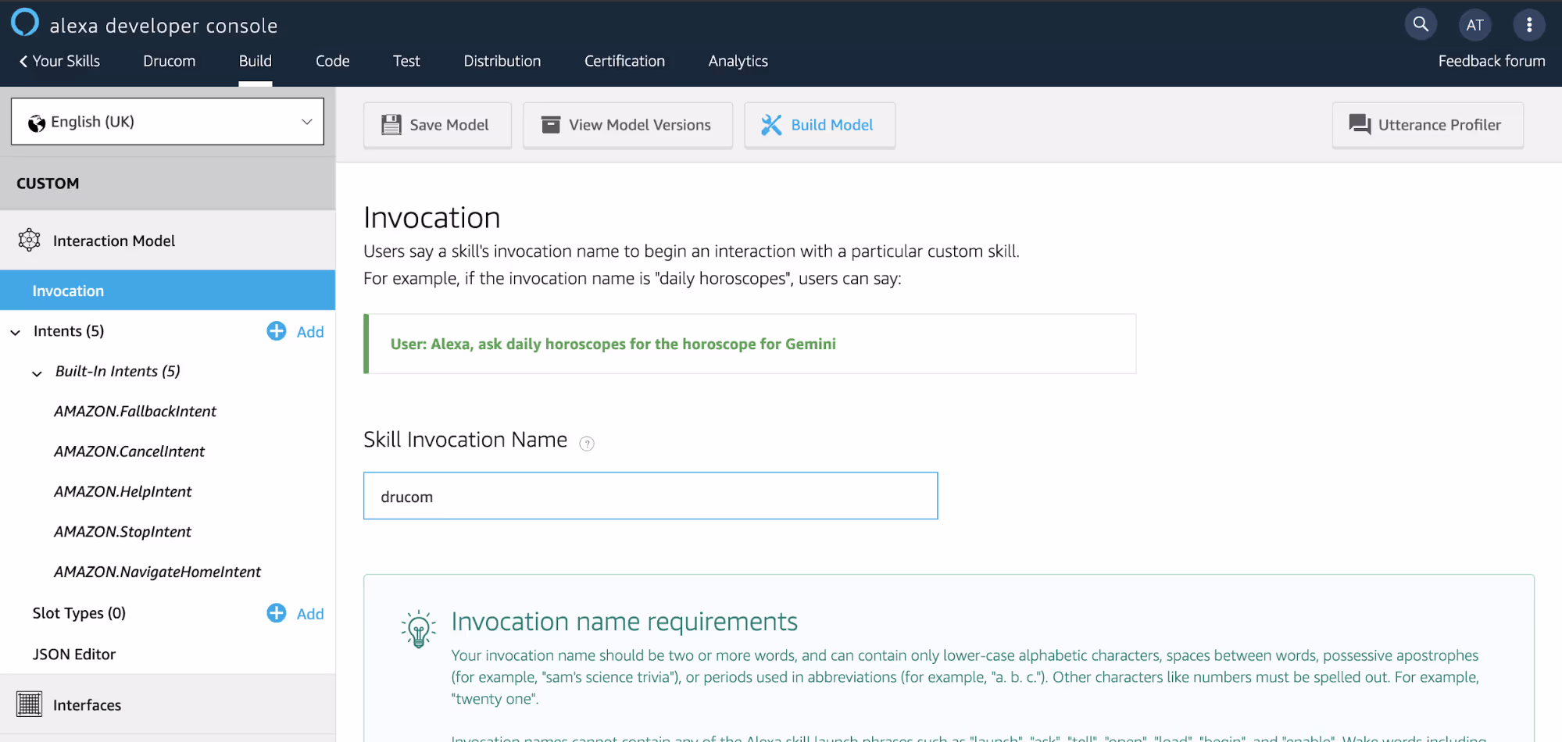Switch to the Build tab
The height and width of the screenshot is (742, 1562).
256,61
